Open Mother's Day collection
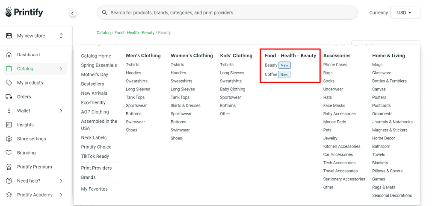The image size is (438, 206). click(95, 75)
